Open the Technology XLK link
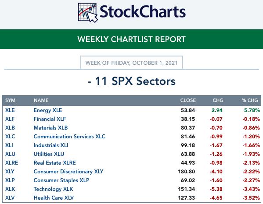Image resolution: width=263 pixels, height=204 pixels. (53, 189)
